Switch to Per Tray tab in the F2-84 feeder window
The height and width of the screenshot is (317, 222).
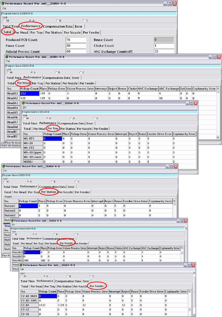click(50, 286)
